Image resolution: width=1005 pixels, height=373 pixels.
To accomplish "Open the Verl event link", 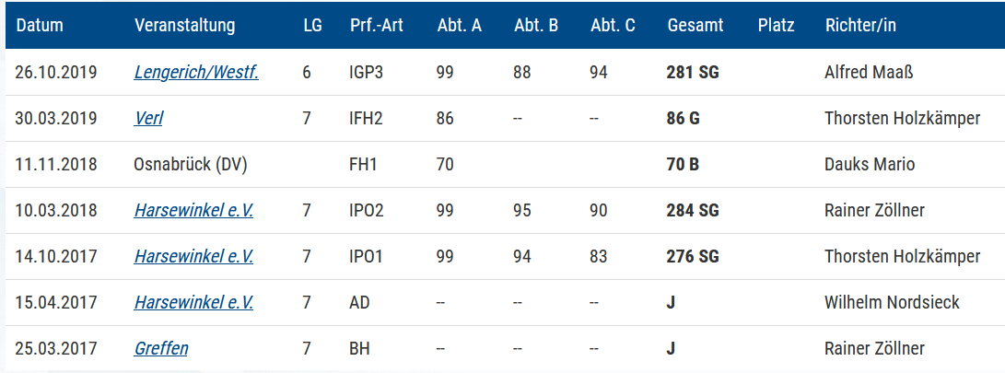I will (148, 119).
